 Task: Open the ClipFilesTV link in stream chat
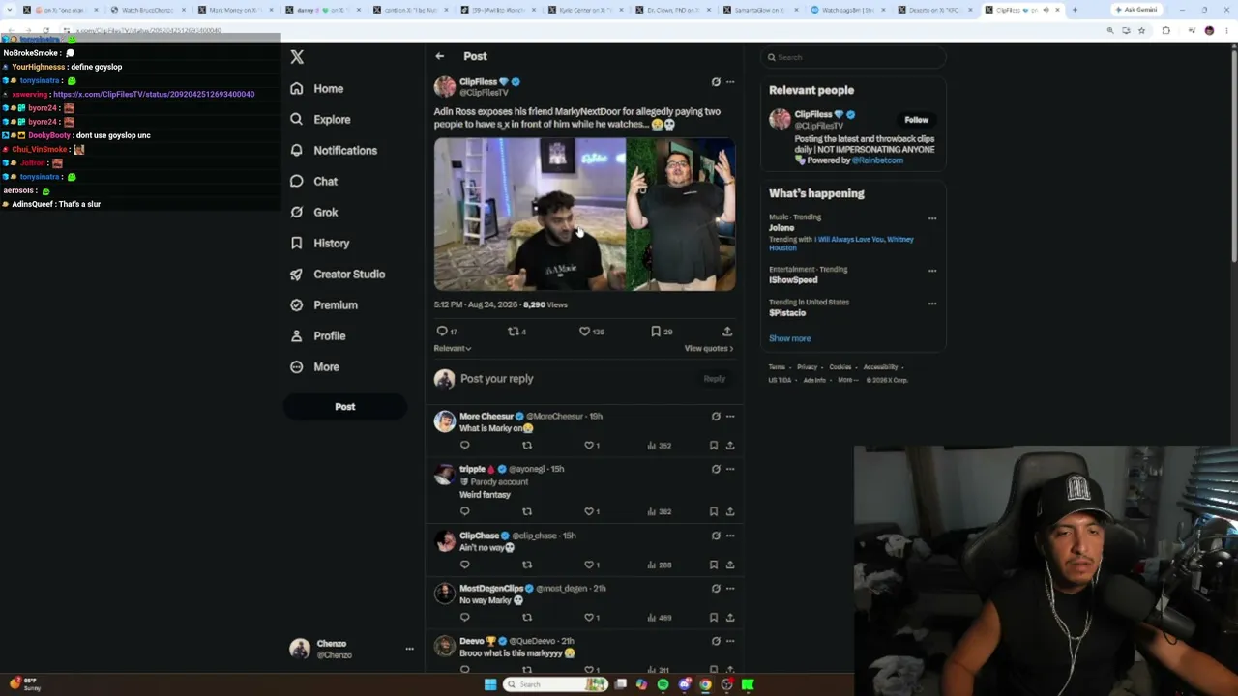click(154, 95)
